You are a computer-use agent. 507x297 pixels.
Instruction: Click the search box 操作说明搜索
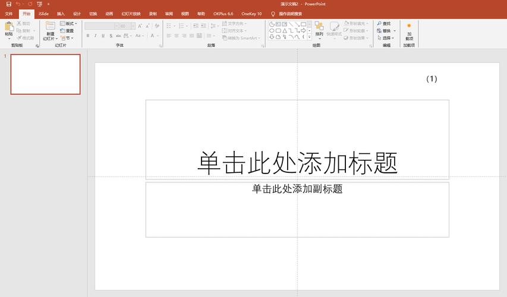(290, 14)
